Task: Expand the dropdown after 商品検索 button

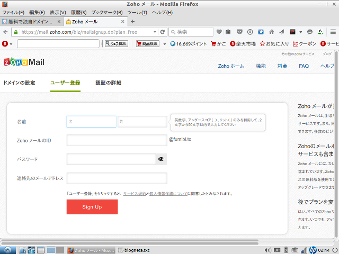Action: pyautogui.click(x=165, y=44)
